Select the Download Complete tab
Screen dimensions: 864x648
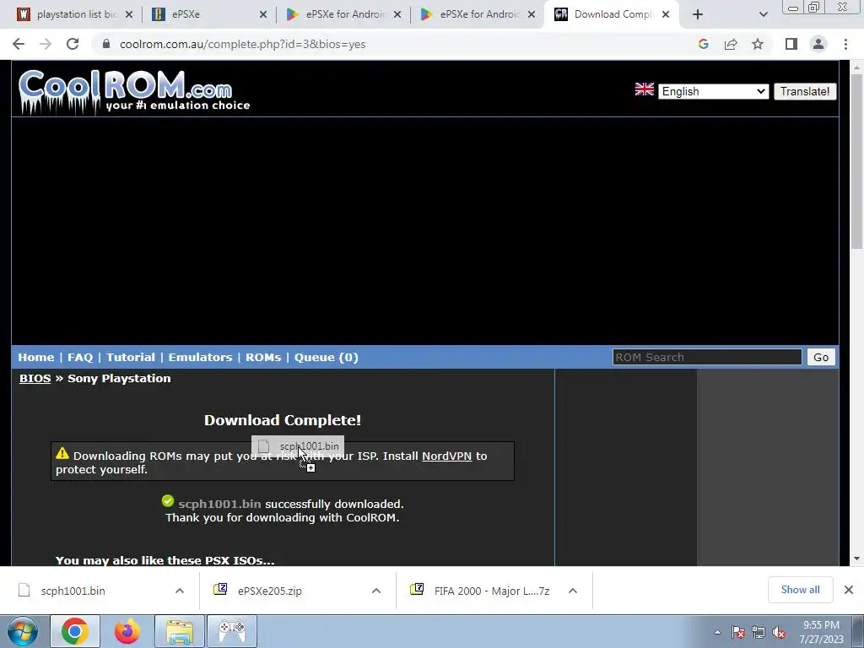tap(611, 14)
